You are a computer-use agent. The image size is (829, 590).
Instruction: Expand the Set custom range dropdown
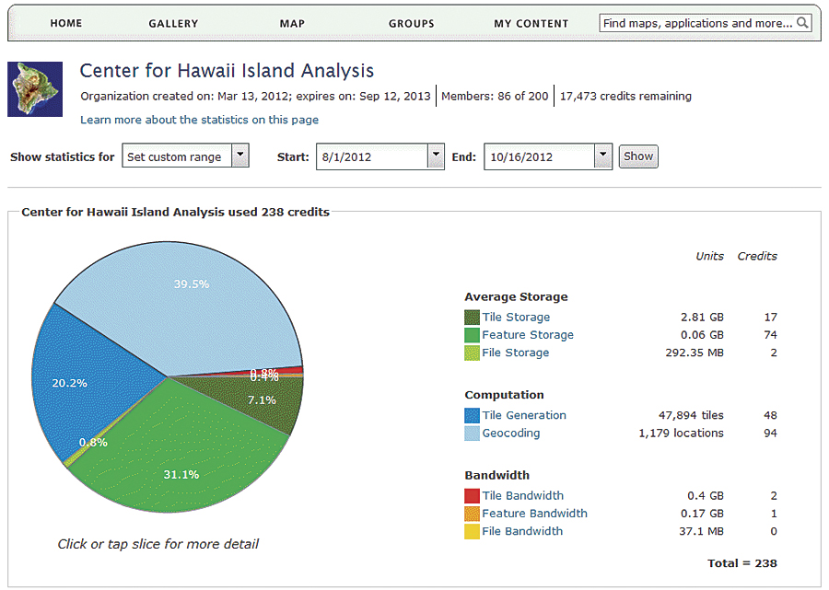pyautogui.click(x=239, y=156)
